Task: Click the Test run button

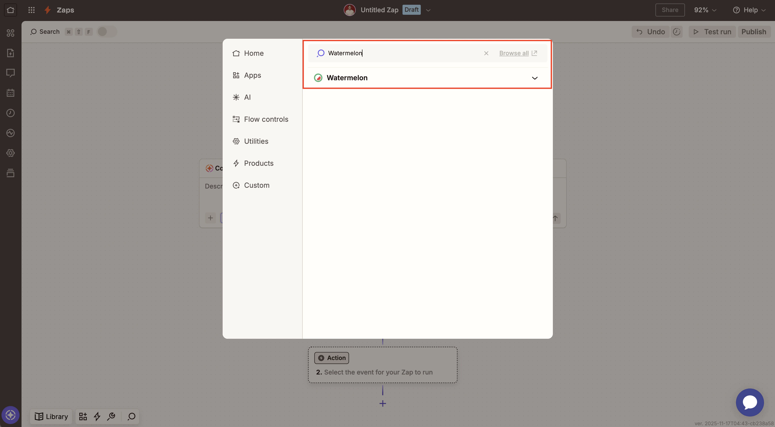Action: 712,31
